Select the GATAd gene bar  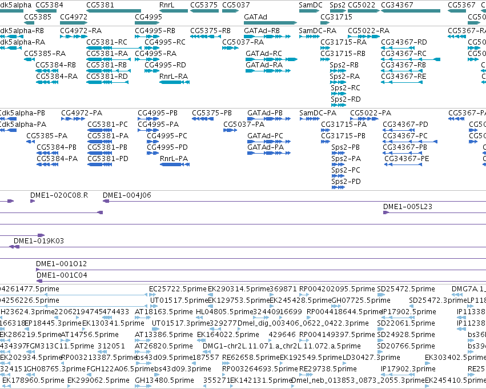[270, 23]
